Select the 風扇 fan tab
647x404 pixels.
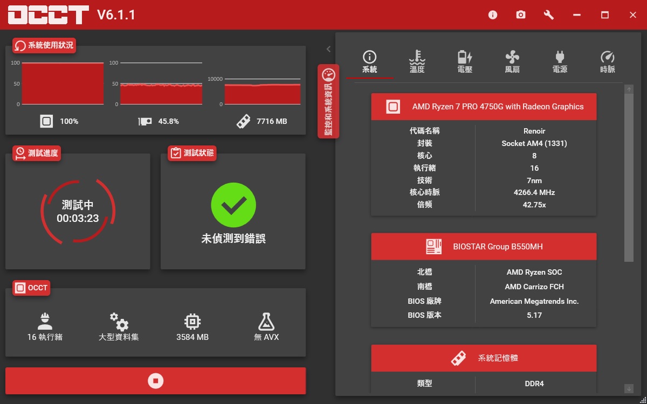(512, 62)
